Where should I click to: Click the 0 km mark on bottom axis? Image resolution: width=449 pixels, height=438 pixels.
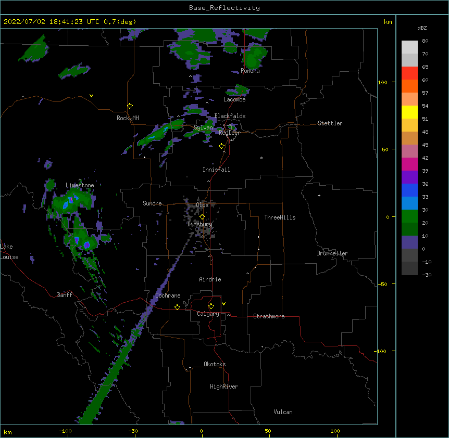coord(201,431)
